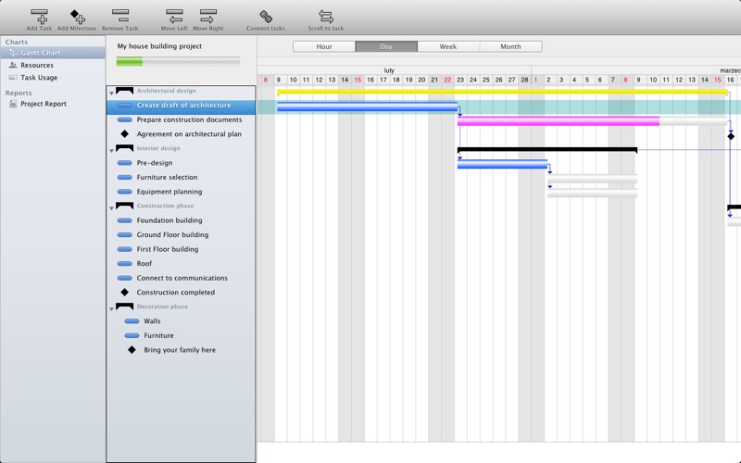The width and height of the screenshot is (741, 463).
Task: Switch timescale to Week
Action: click(447, 46)
